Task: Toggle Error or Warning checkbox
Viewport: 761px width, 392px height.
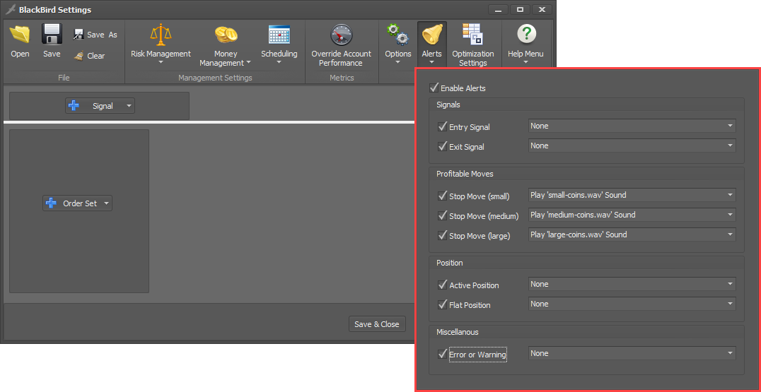Action: pyautogui.click(x=442, y=354)
